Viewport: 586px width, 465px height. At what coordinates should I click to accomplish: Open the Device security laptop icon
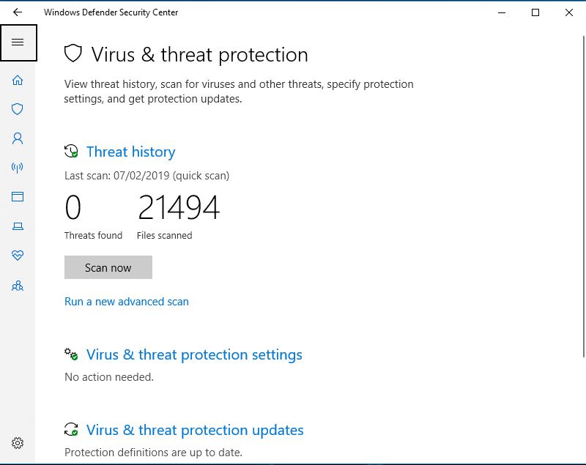click(x=18, y=226)
